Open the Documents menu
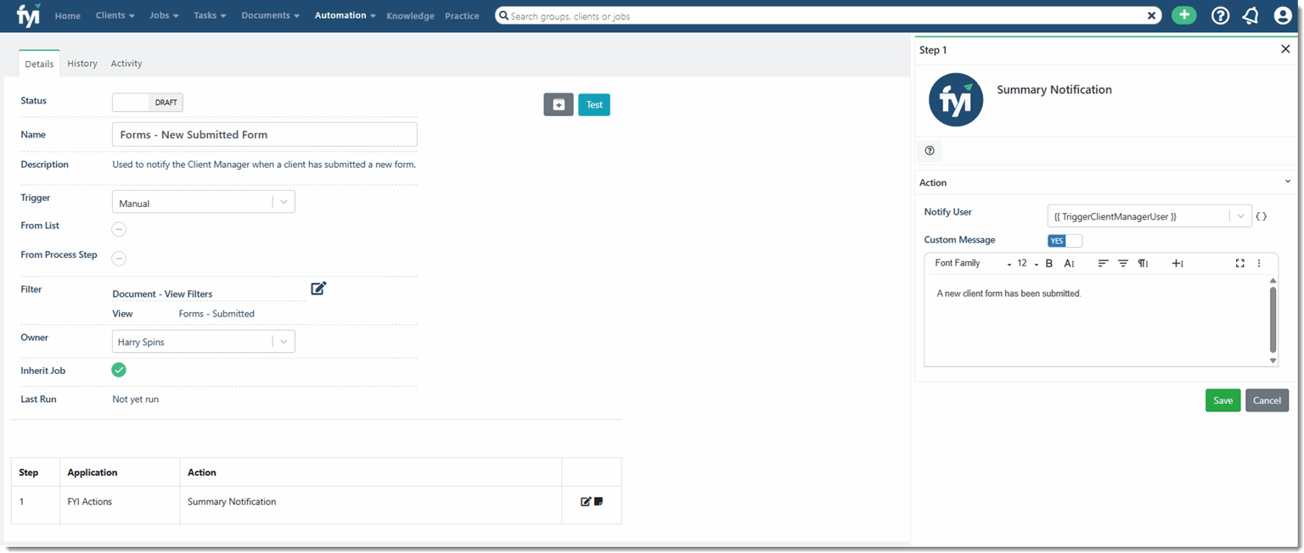Image resolution: width=1304 pixels, height=553 pixels. pyautogui.click(x=270, y=15)
